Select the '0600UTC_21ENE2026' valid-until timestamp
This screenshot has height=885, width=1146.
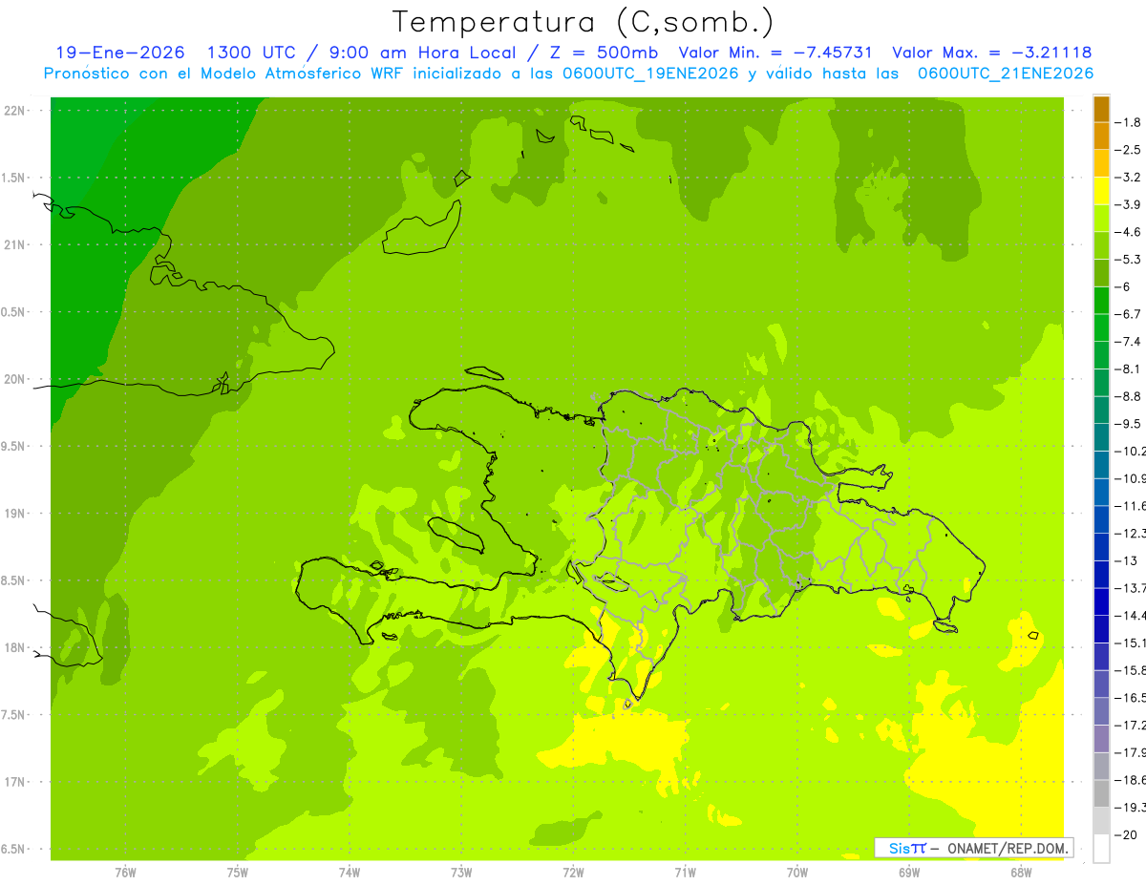(x=1006, y=74)
